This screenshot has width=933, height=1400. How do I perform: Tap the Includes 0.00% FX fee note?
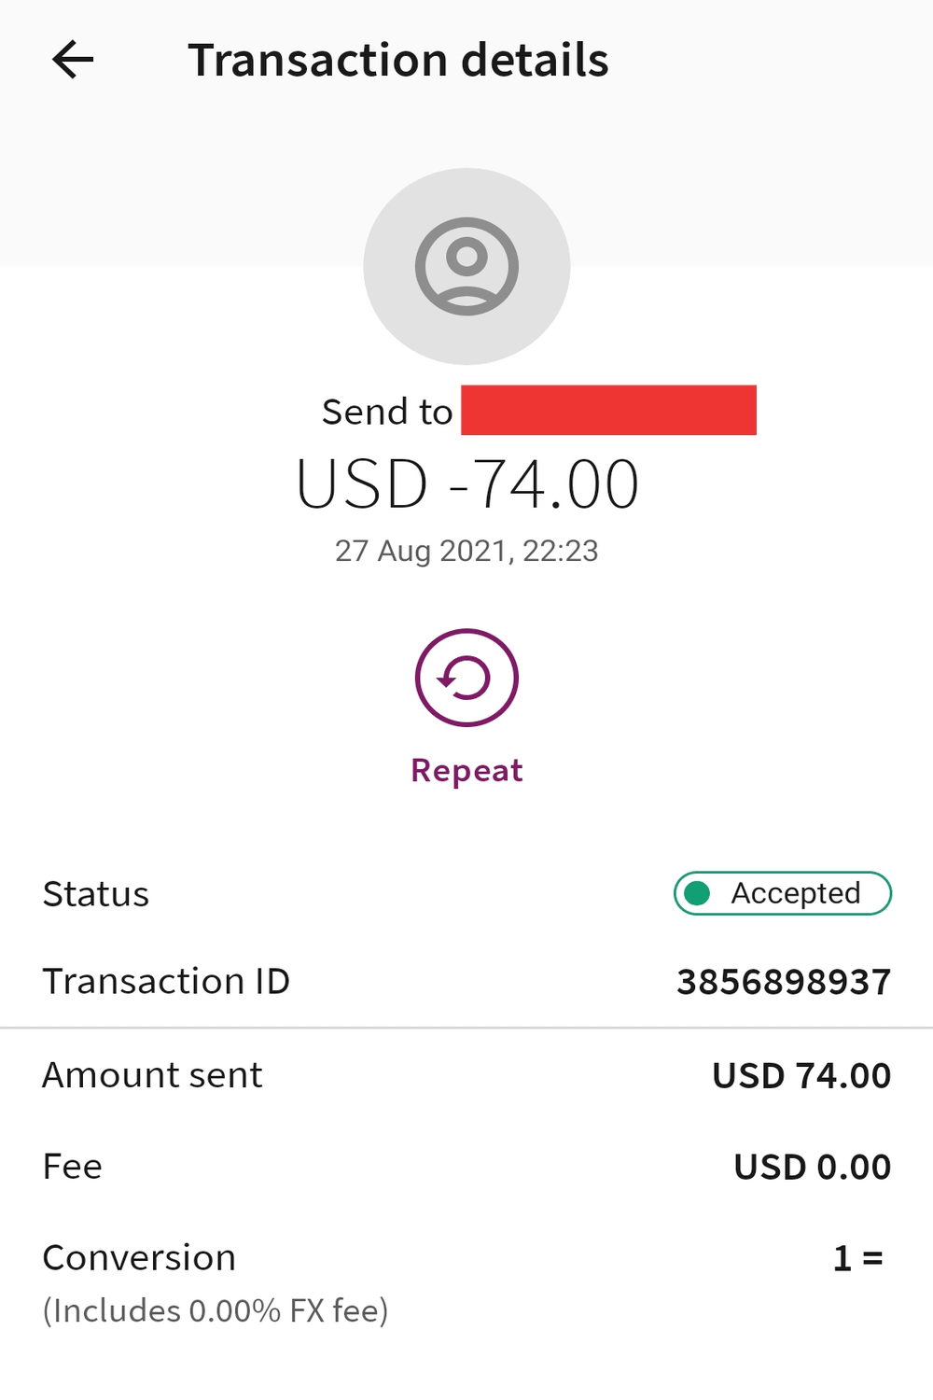216,1311
